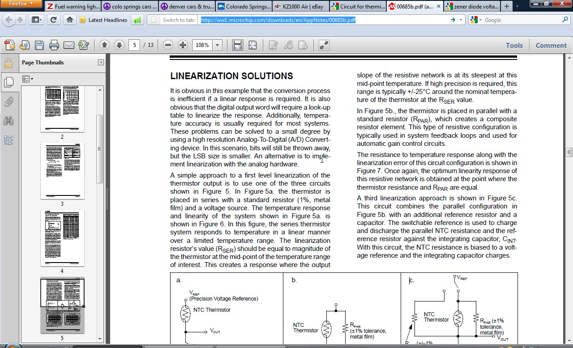Open thumbnails options dropdown menu
Viewport: 573px width, 348px height.
(28, 79)
